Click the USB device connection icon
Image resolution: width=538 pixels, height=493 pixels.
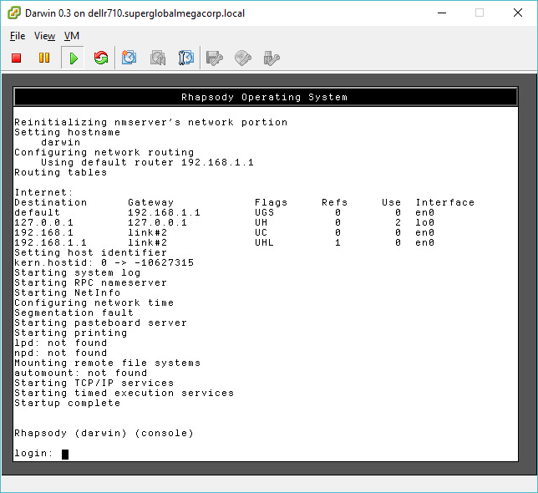pyautogui.click(x=272, y=58)
